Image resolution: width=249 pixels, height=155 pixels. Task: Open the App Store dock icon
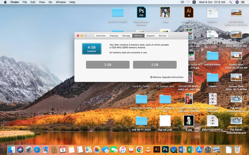click(199, 149)
